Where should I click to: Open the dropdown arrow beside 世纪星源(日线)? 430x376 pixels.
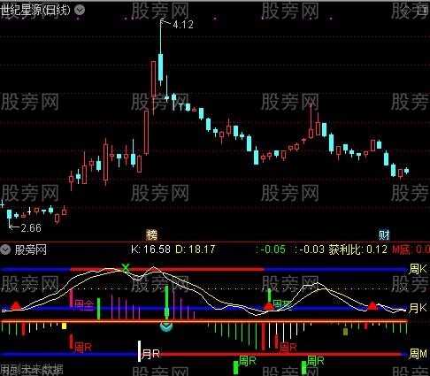(80, 10)
